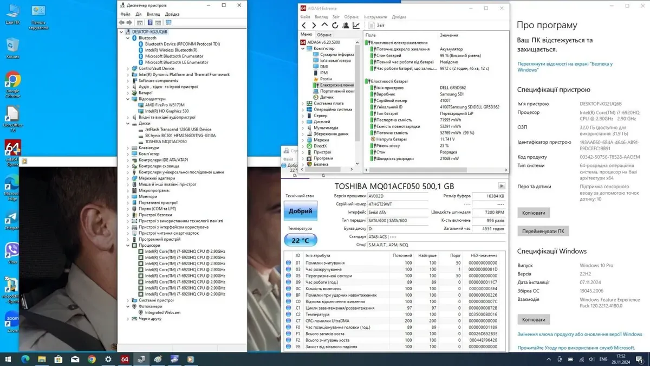Switch to Обране tab in AIDA64

[x=324, y=35]
